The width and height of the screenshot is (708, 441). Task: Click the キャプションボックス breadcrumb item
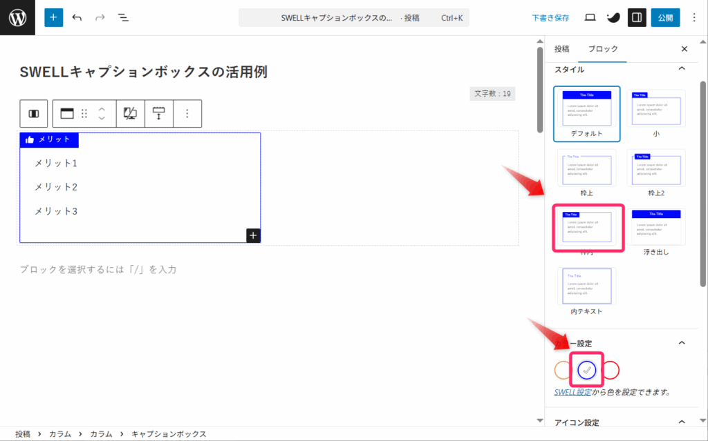[x=169, y=434]
